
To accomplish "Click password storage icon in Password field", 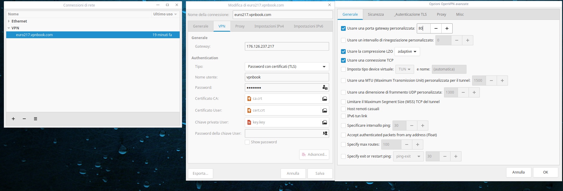I will tap(325, 87).
